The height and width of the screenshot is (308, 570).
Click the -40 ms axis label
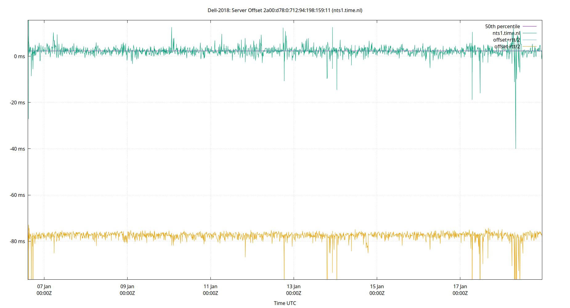point(18,149)
